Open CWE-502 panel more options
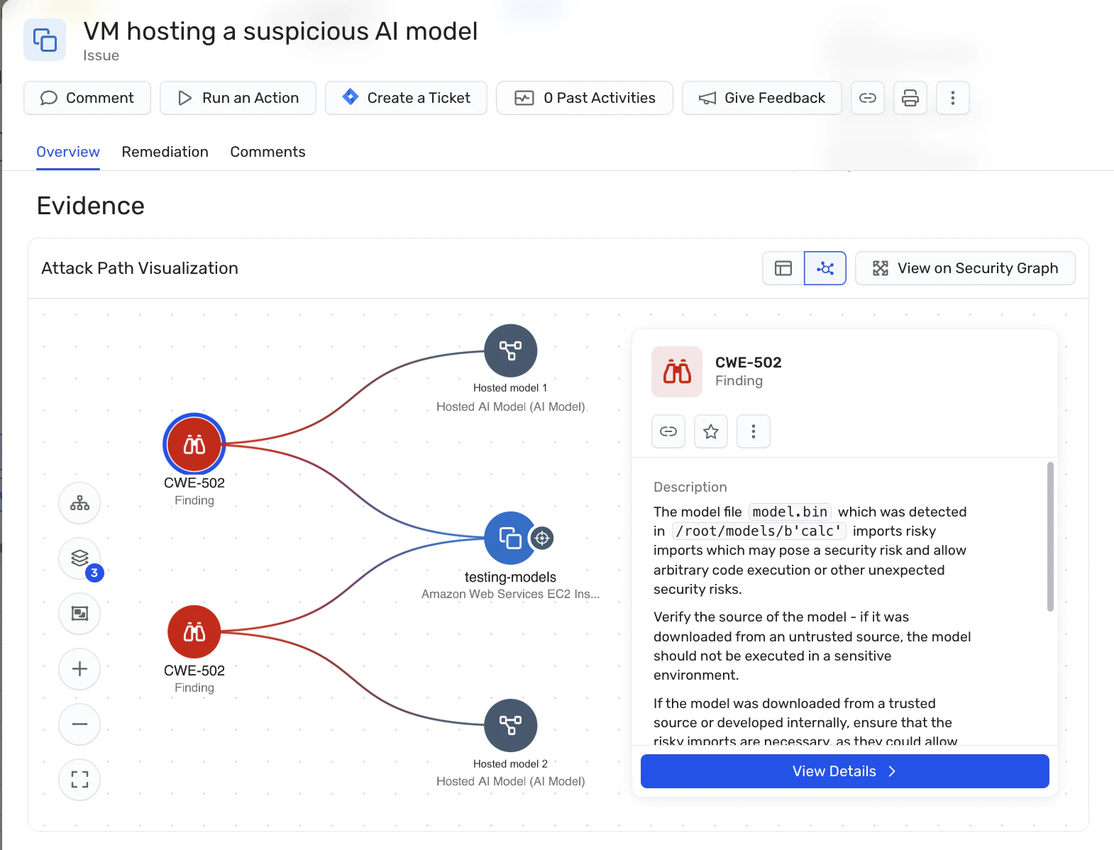 click(754, 431)
